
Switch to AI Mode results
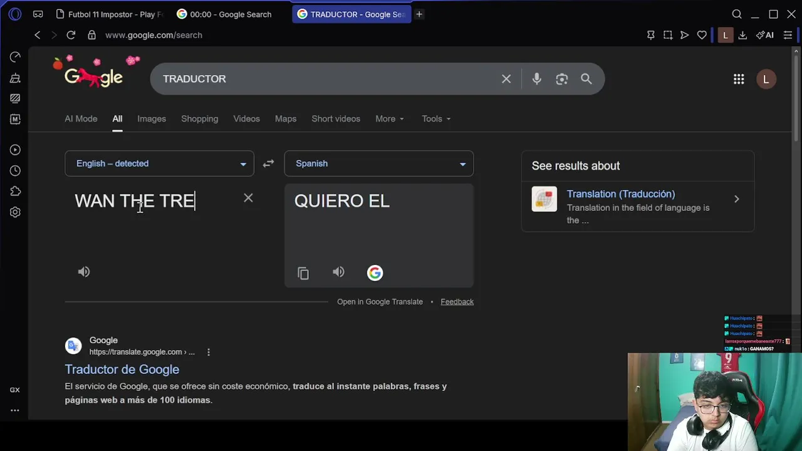tap(81, 118)
